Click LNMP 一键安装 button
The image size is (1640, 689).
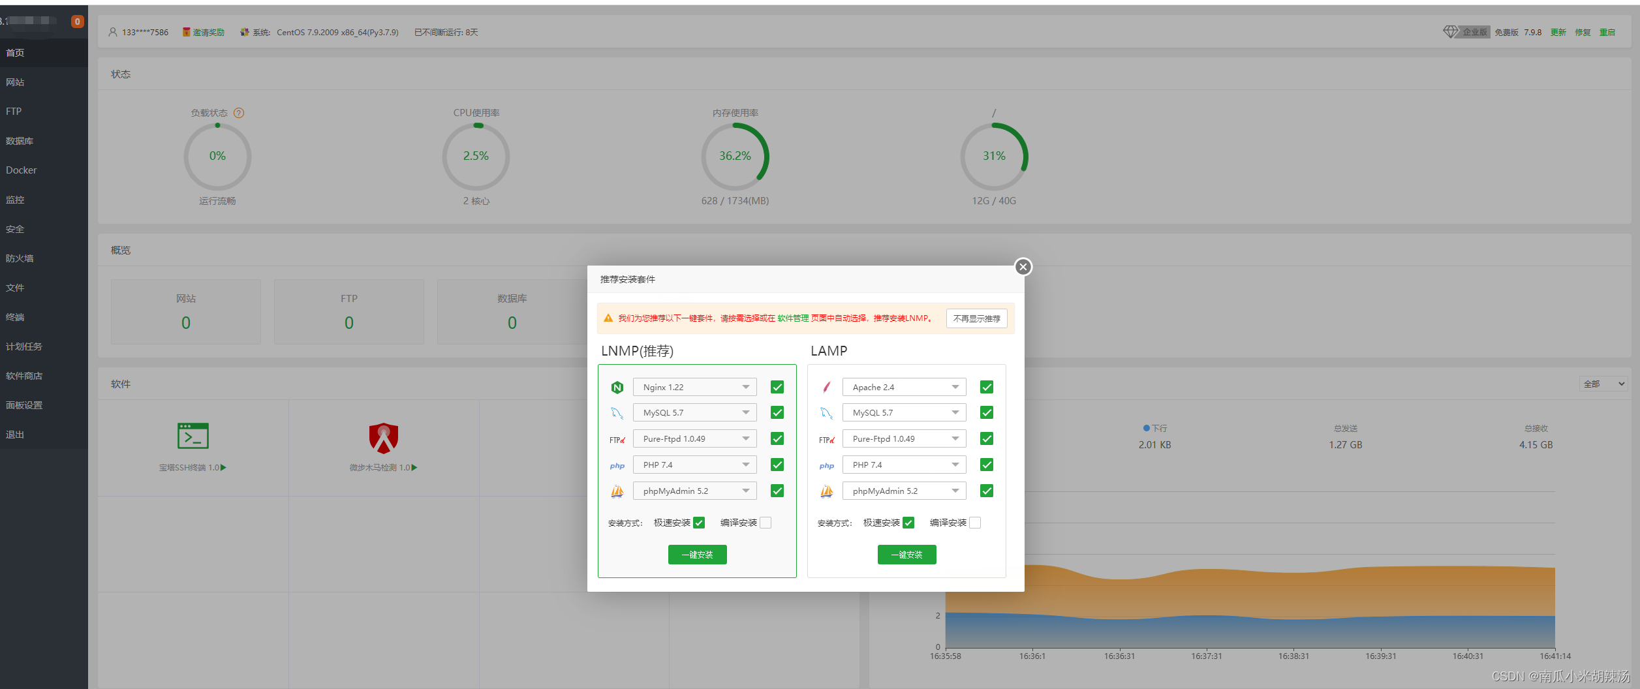tap(698, 555)
